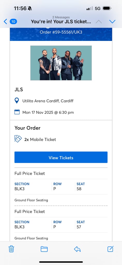Viewport: 122px width, 265px height.
Task: Go back to the inbox via back chevron
Action: (5, 21)
